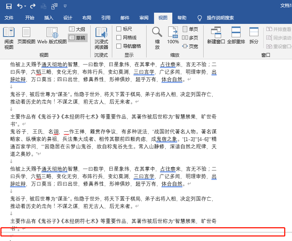Open the File (文件) tab
This screenshot has width=292, height=241.
point(9,18)
